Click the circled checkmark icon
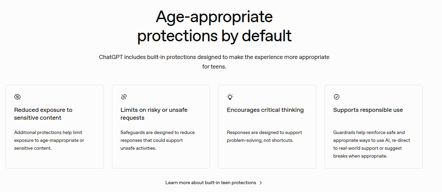 click(x=337, y=97)
